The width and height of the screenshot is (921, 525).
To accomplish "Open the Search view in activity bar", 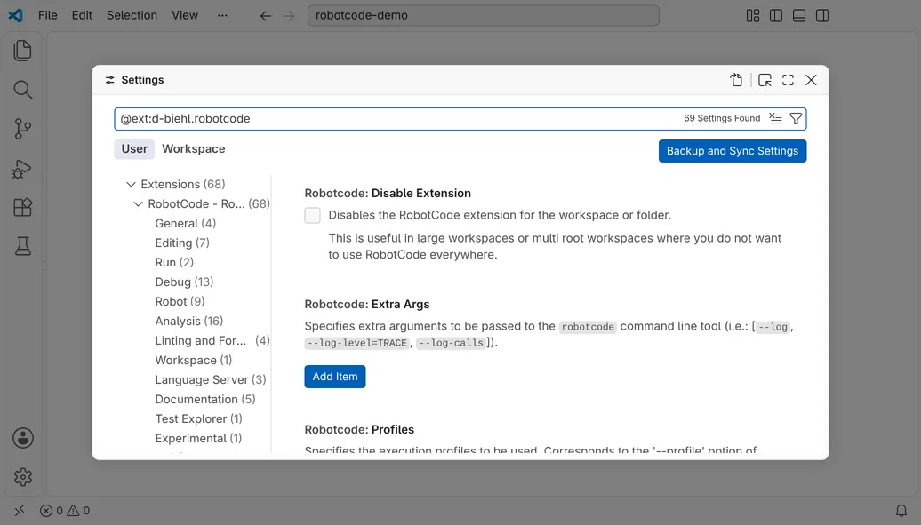I will (x=22, y=90).
